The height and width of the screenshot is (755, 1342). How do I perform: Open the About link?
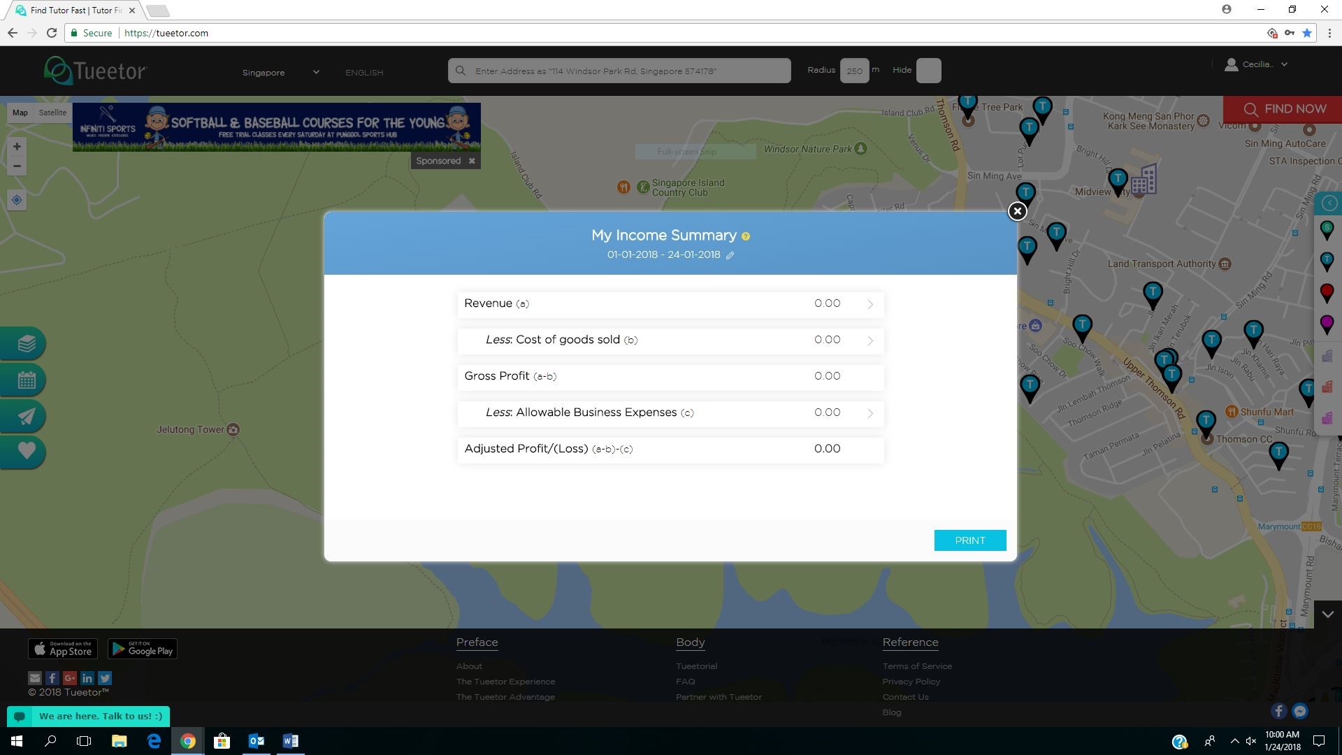tap(469, 666)
